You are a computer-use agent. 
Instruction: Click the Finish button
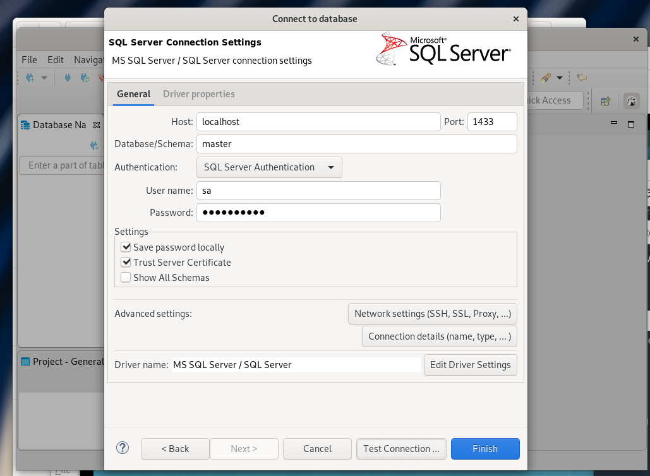[x=485, y=449]
